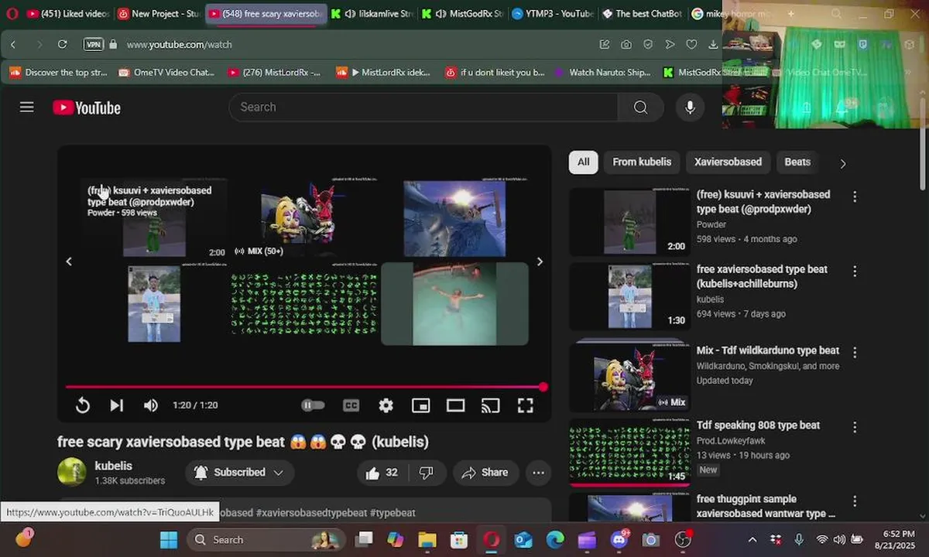Open the browser downloads icon
The image size is (929, 557).
pyautogui.click(x=713, y=45)
